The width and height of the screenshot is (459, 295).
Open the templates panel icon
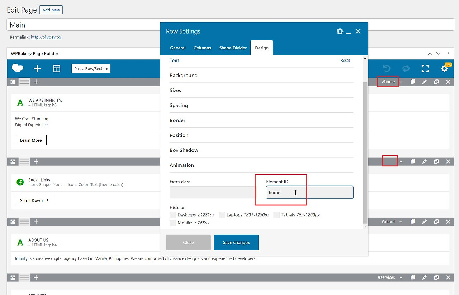57,68
